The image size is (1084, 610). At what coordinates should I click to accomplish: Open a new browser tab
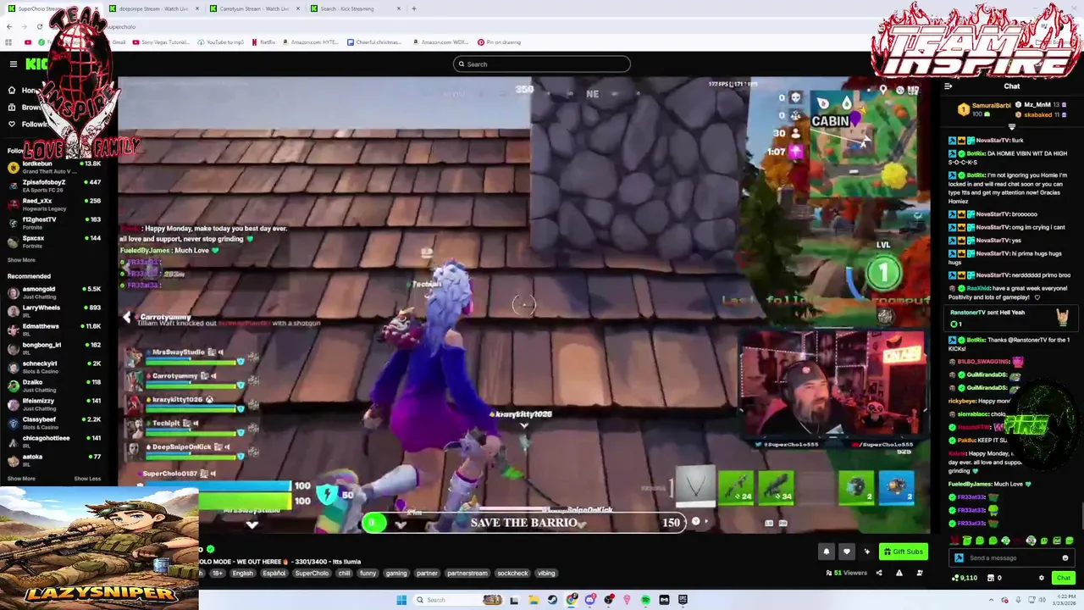[413, 8]
